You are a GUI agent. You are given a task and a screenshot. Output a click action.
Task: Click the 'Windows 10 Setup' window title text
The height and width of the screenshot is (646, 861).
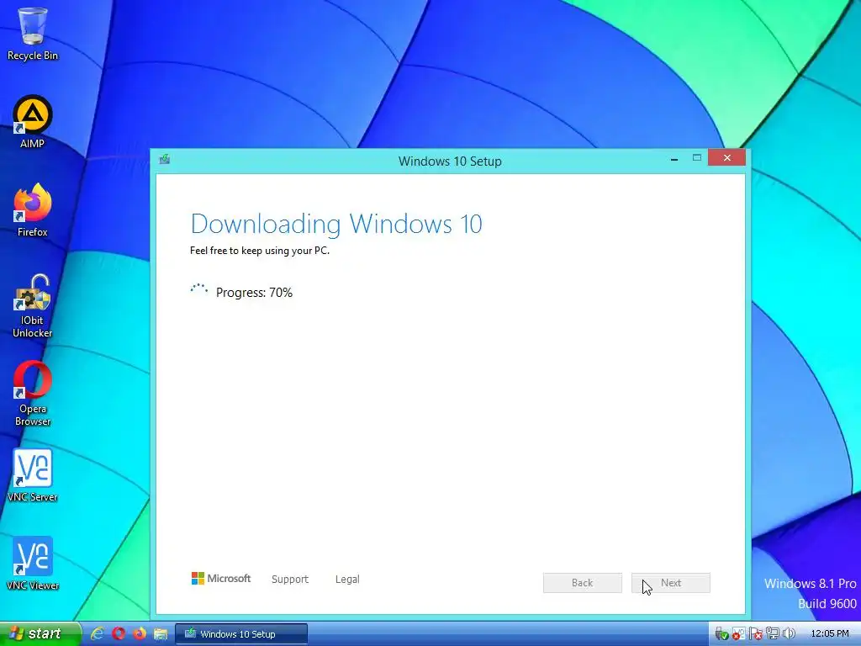pos(450,161)
